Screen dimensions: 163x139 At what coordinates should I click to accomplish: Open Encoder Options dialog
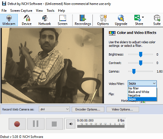coord(88,110)
